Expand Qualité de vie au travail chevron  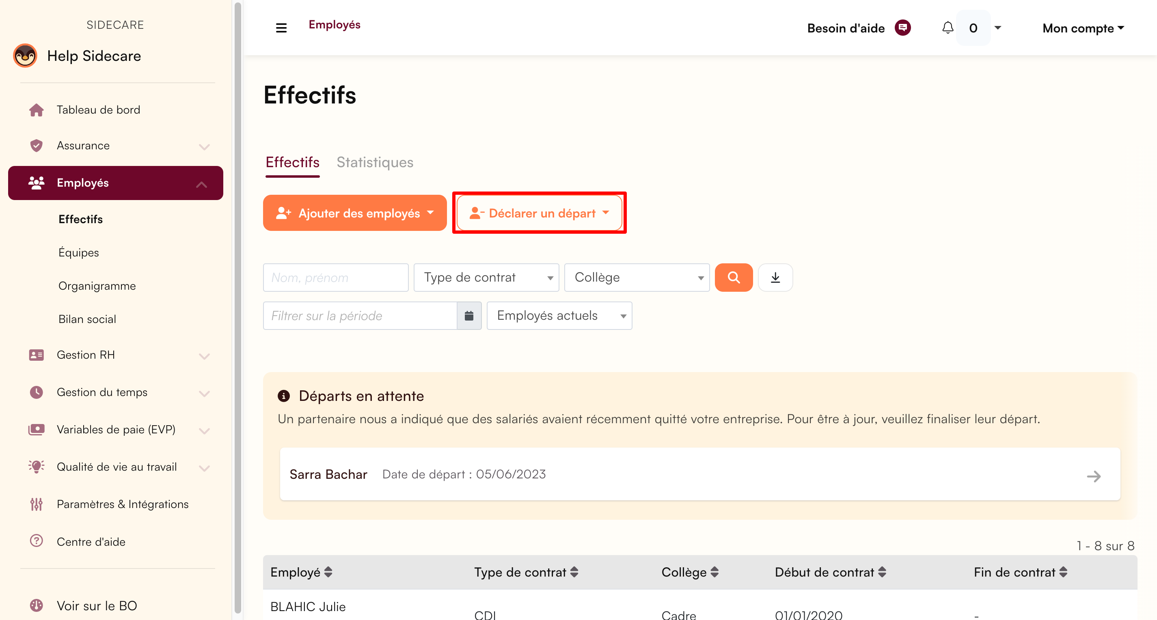click(x=204, y=468)
